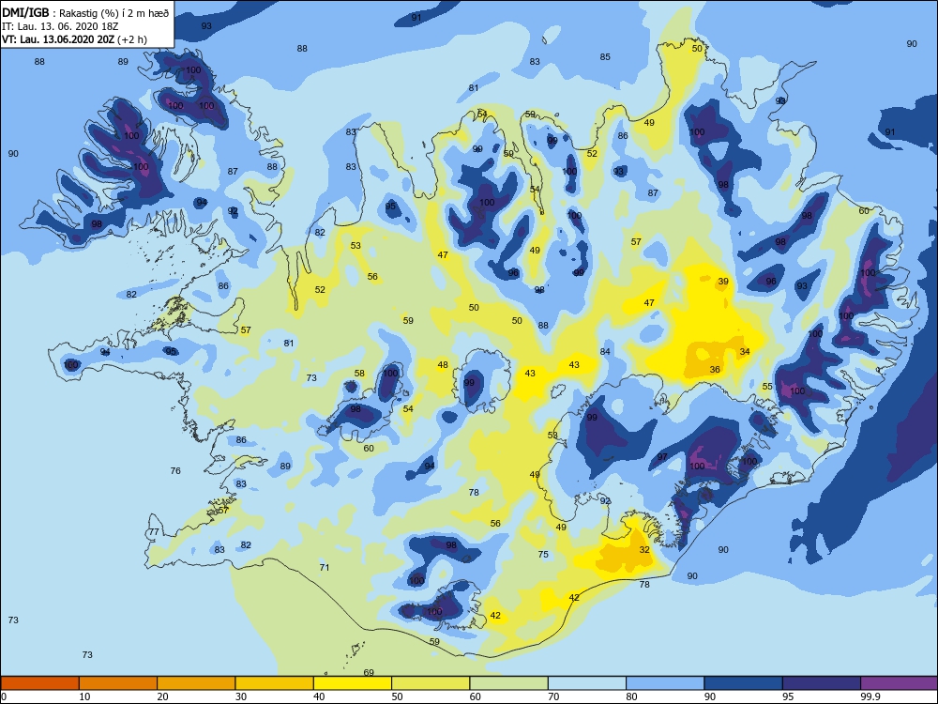The width and height of the screenshot is (938, 704).
Task: Click the legend tick label '0'
Action: point(4,696)
